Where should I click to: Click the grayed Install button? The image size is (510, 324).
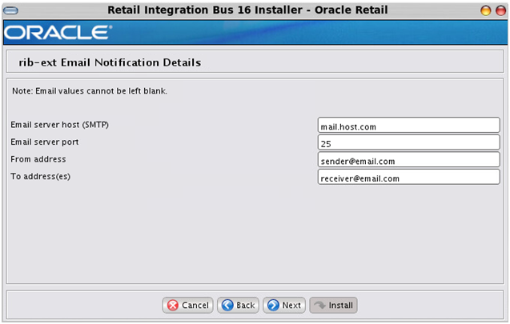333,305
